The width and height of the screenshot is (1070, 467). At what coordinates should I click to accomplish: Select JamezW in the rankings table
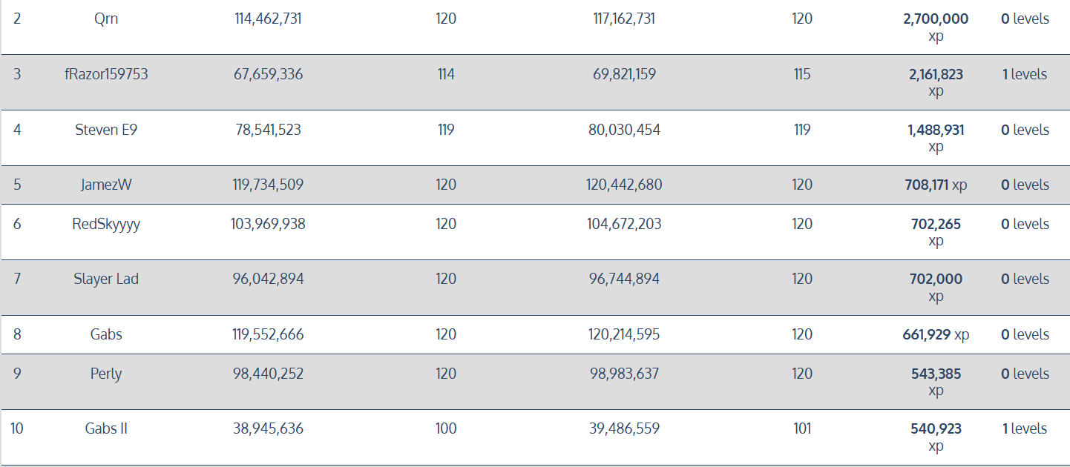point(106,185)
